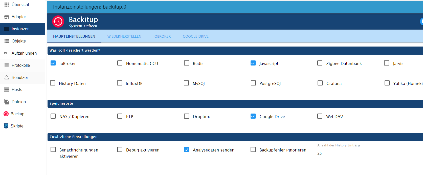Open Übersicht in sidebar
The image size is (423, 175).
coord(22,5)
